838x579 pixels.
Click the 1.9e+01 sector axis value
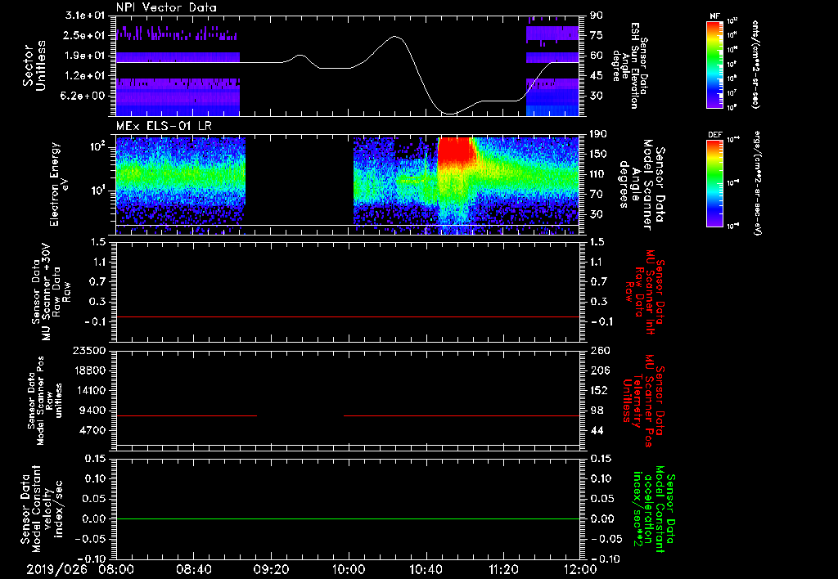pyautogui.click(x=84, y=56)
